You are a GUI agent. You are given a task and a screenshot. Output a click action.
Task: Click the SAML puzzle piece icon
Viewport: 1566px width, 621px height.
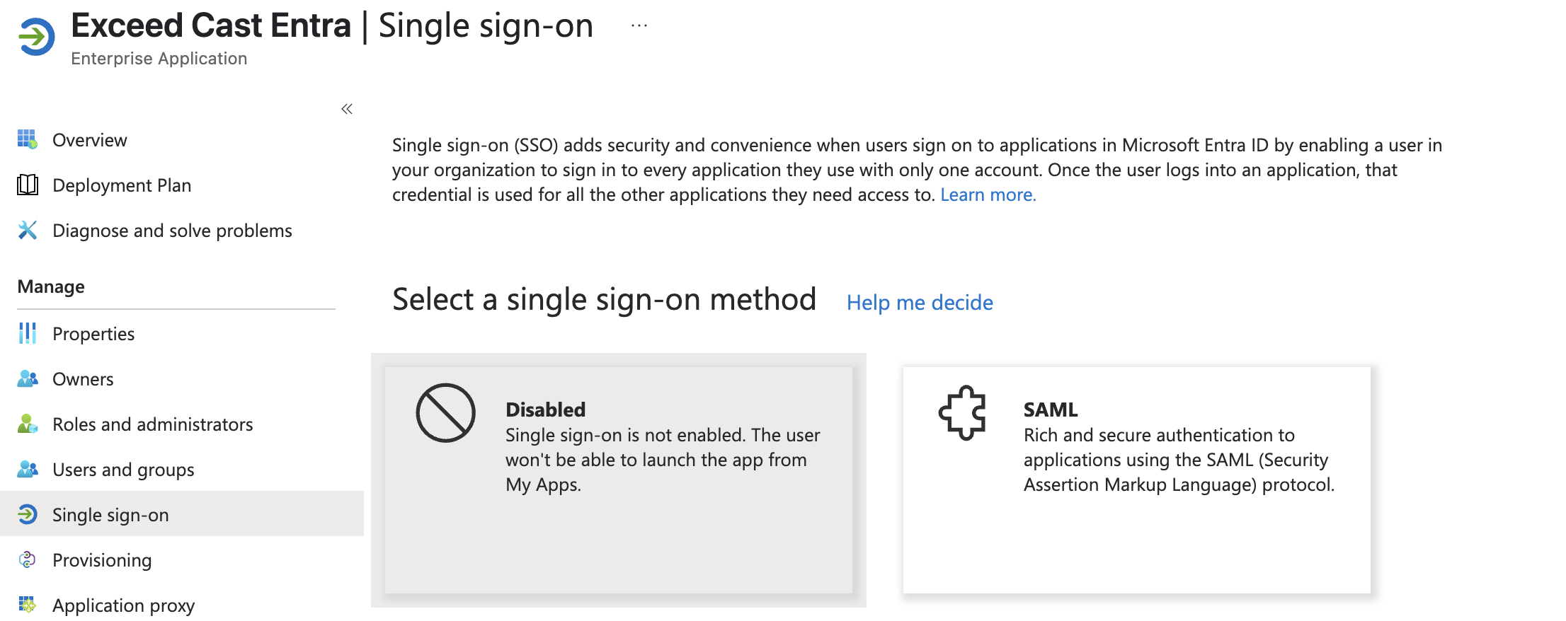962,412
